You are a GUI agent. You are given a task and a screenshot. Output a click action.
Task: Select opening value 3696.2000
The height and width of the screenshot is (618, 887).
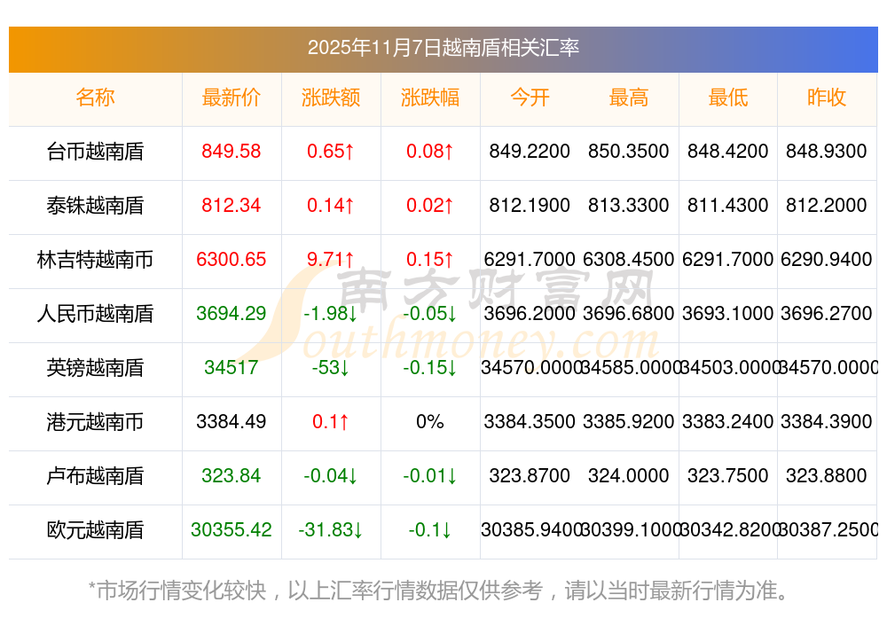pos(530,313)
